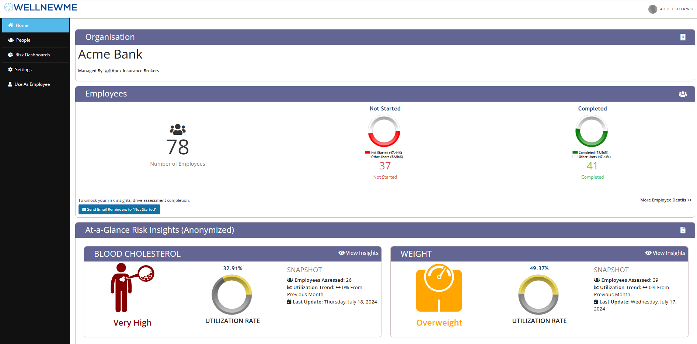Click the eye icon beside Blood Cholesterol View Insights
The image size is (697, 344).
pyautogui.click(x=341, y=253)
